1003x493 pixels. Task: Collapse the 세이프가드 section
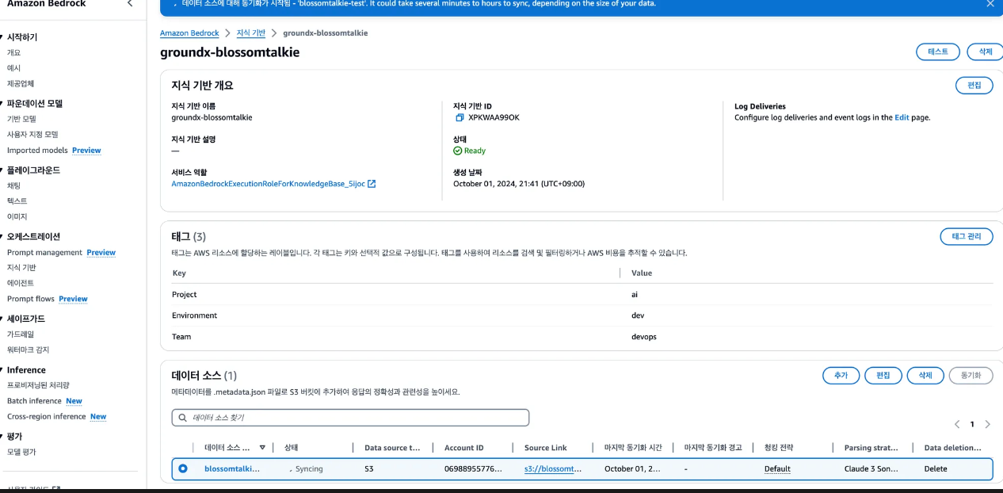coord(2,319)
